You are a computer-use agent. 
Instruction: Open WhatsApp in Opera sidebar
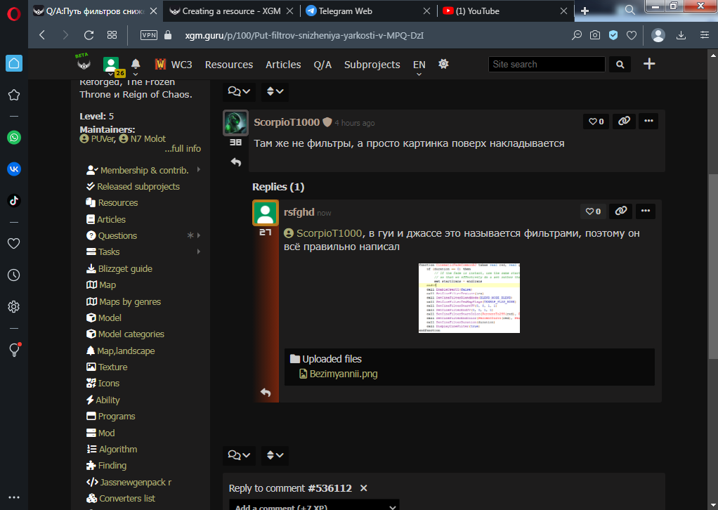(x=14, y=138)
